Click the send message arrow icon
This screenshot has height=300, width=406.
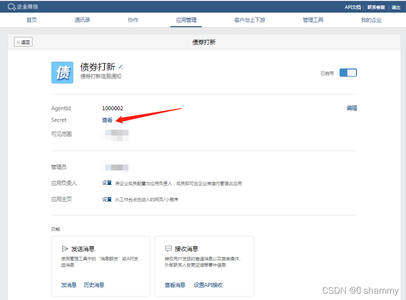pos(65,249)
